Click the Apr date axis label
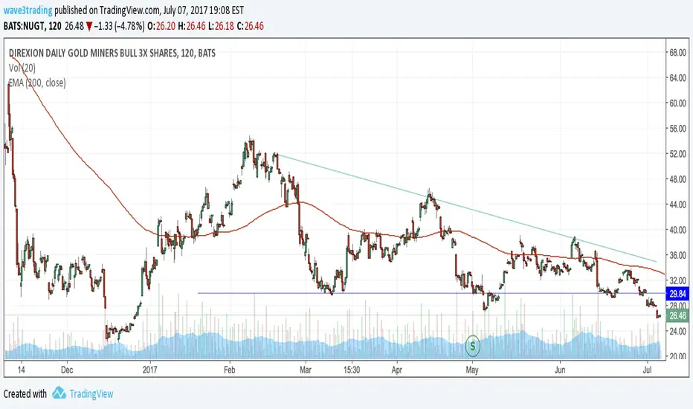693x409 pixels. click(396, 370)
